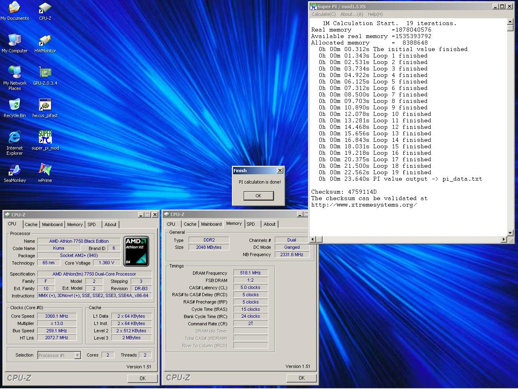Click the CPU-Z title bar icon in left window
The image size is (518, 389).
pos(8,215)
